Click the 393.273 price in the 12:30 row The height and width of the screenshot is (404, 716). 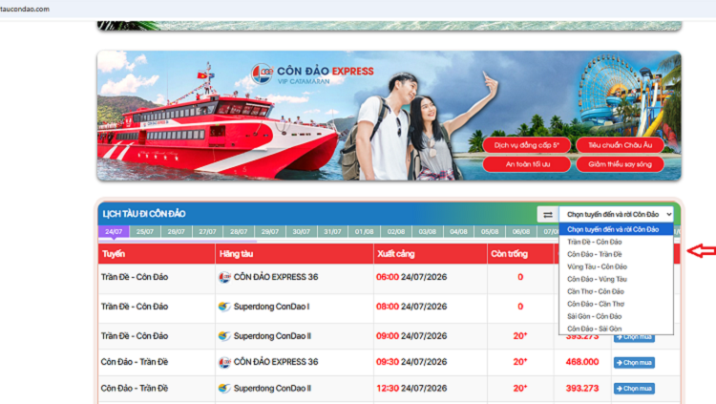coord(582,389)
